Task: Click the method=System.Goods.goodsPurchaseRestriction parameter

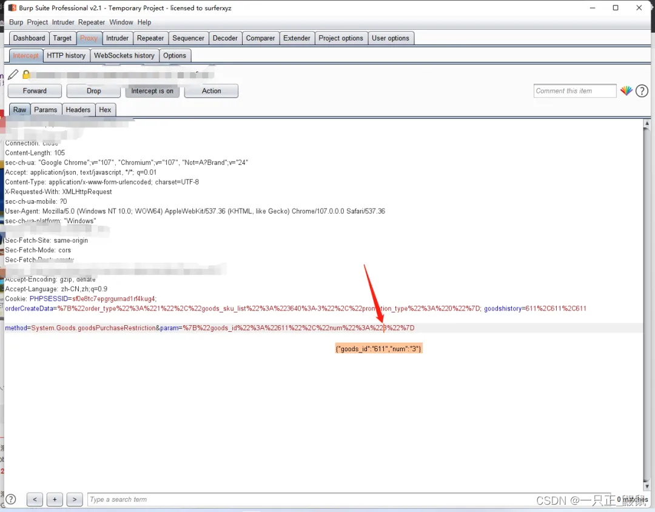Action: [x=80, y=328]
